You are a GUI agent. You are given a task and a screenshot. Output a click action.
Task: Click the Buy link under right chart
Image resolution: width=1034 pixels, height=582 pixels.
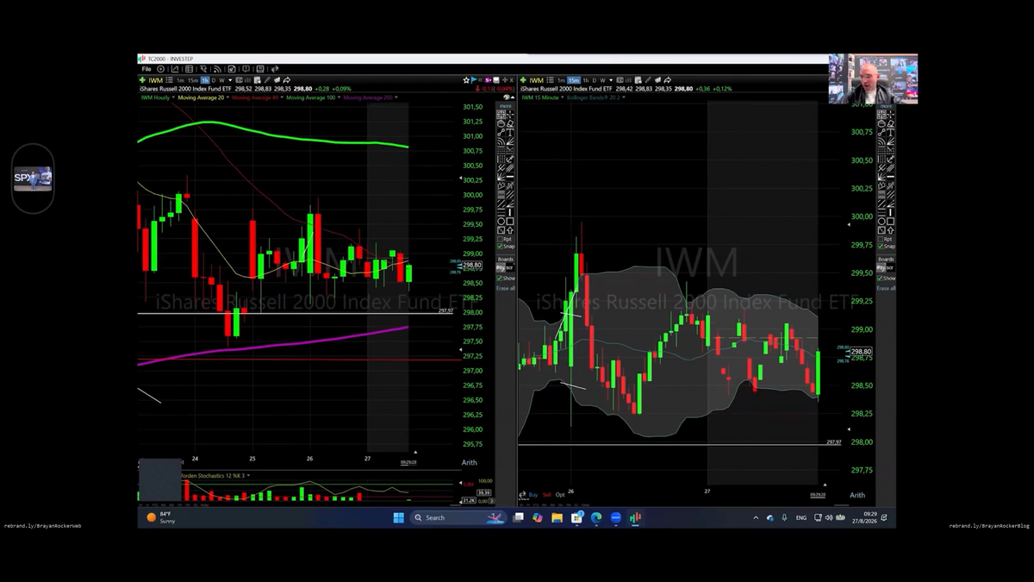pyautogui.click(x=533, y=495)
